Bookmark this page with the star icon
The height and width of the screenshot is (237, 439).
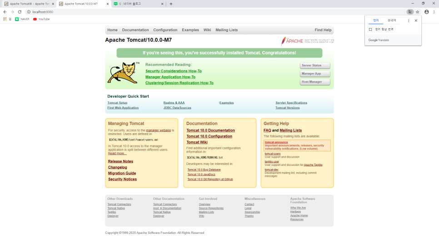418,12
